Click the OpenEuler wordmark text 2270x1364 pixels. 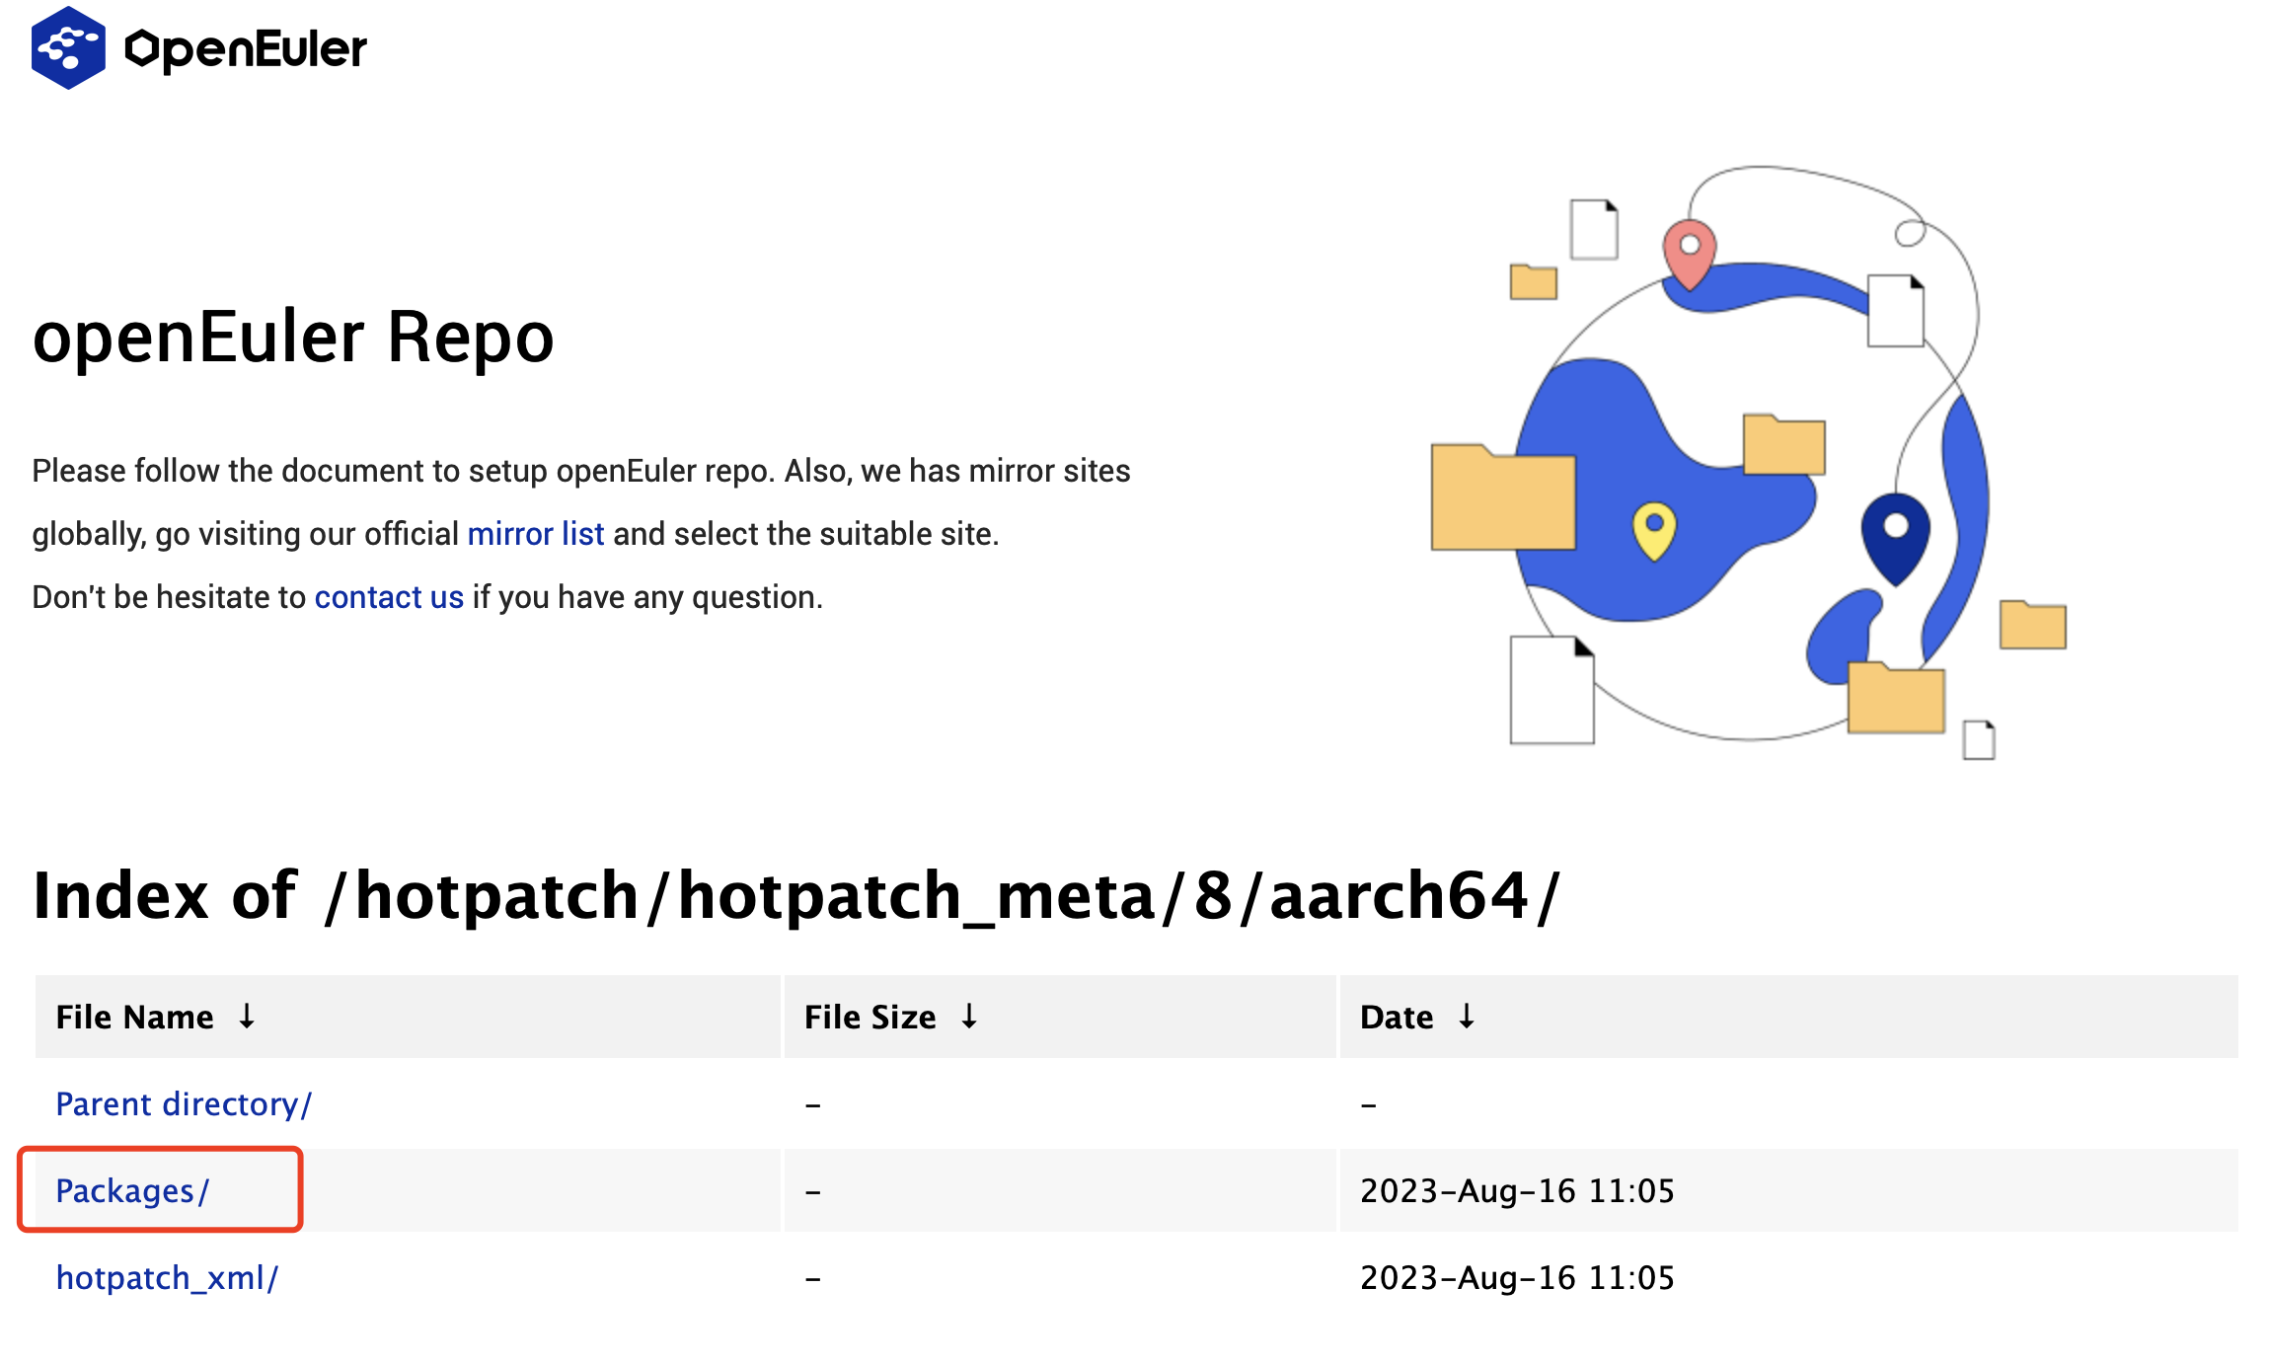(246, 49)
